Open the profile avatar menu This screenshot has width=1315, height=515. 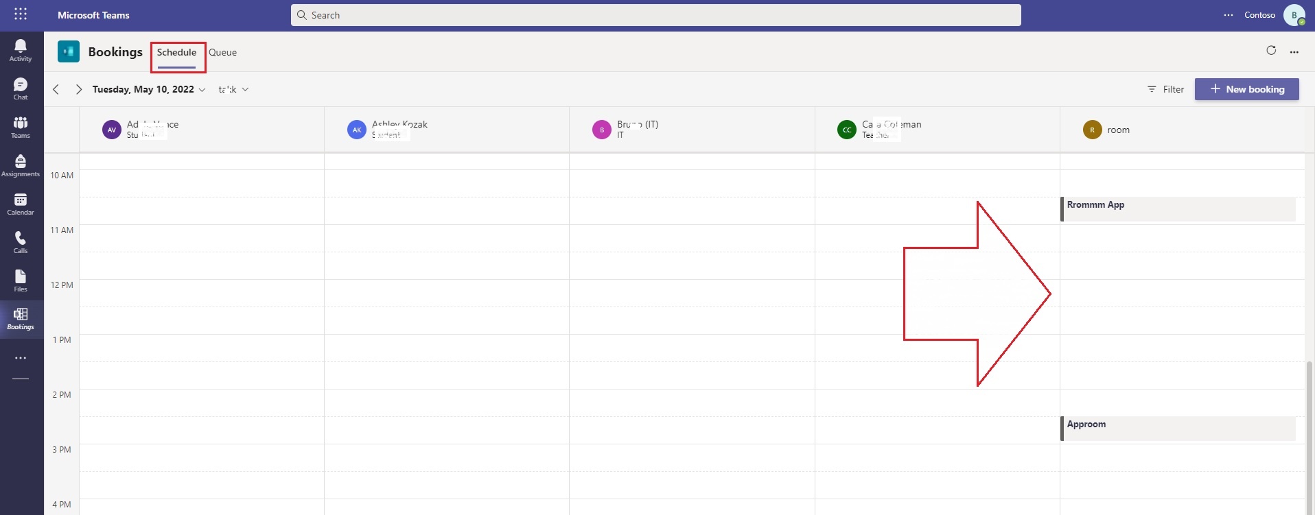(1294, 15)
